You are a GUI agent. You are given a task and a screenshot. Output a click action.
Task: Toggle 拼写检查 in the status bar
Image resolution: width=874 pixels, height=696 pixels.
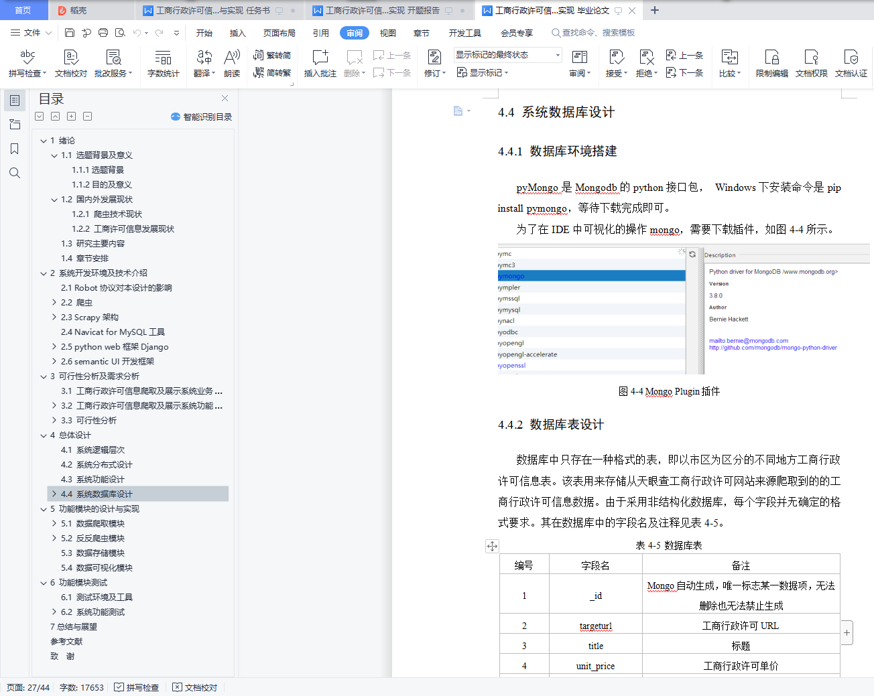[x=137, y=687]
